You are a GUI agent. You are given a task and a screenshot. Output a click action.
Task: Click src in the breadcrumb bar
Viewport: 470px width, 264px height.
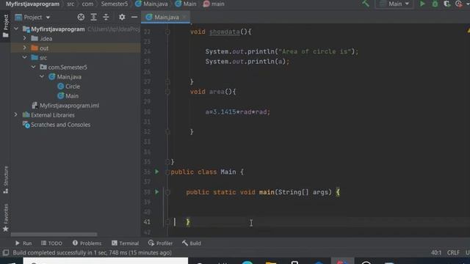tap(70, 4)
